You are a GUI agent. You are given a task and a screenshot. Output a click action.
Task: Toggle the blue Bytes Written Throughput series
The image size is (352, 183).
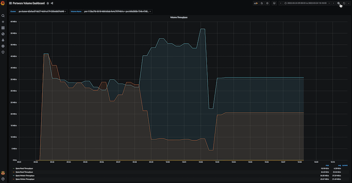point(25,175)
